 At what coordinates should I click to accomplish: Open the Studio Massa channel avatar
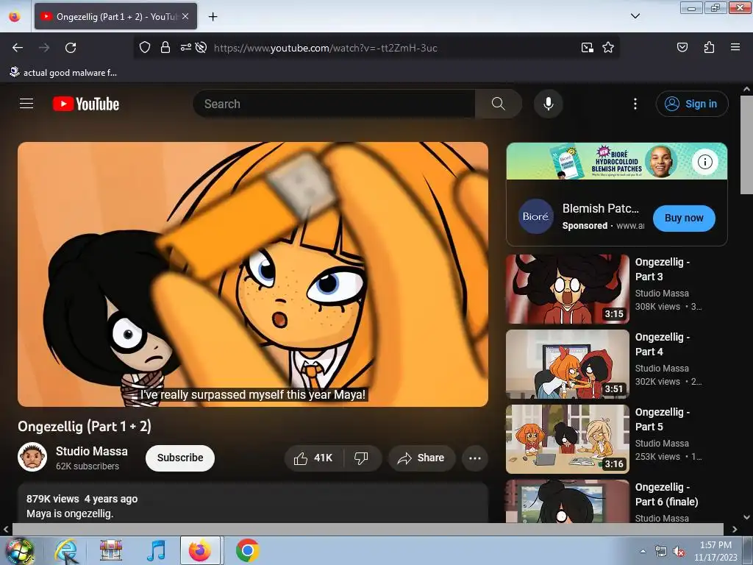pos(32,457)
